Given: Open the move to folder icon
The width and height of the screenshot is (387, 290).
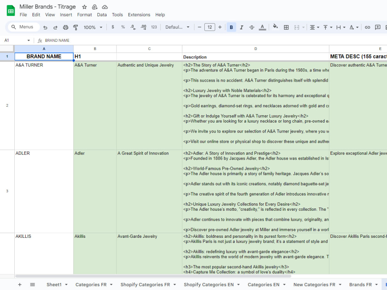Looking at the screenshot, I should coord(94,7).
